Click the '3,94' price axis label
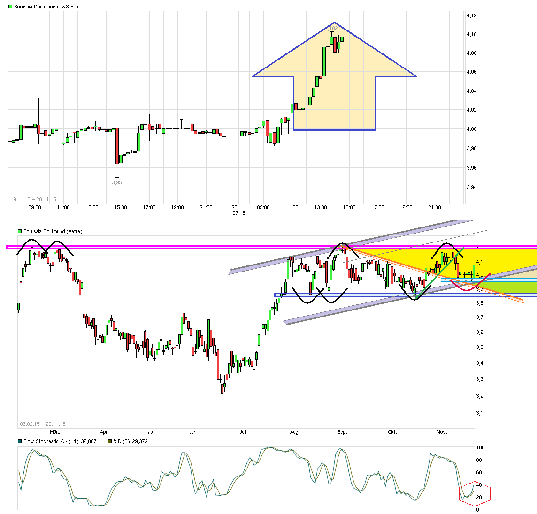This screenshot has width=537, height=514. 472,187
